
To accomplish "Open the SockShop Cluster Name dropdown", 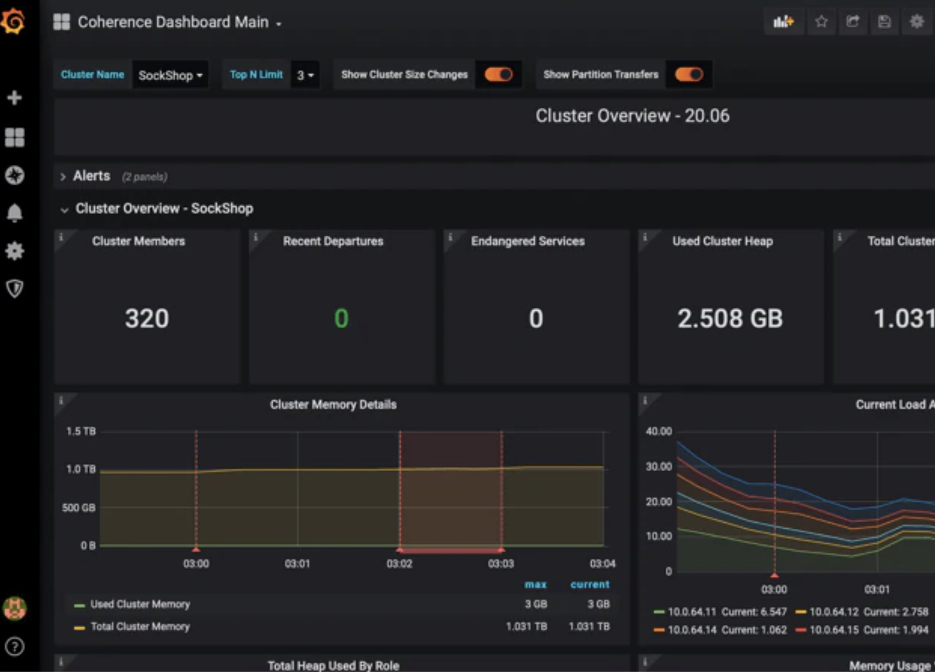I will pyautogui.click(x=170, y=75).
